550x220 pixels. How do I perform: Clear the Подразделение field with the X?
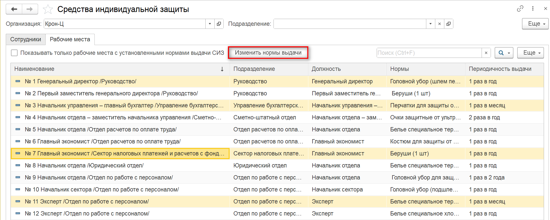click(x=440, y=24)
